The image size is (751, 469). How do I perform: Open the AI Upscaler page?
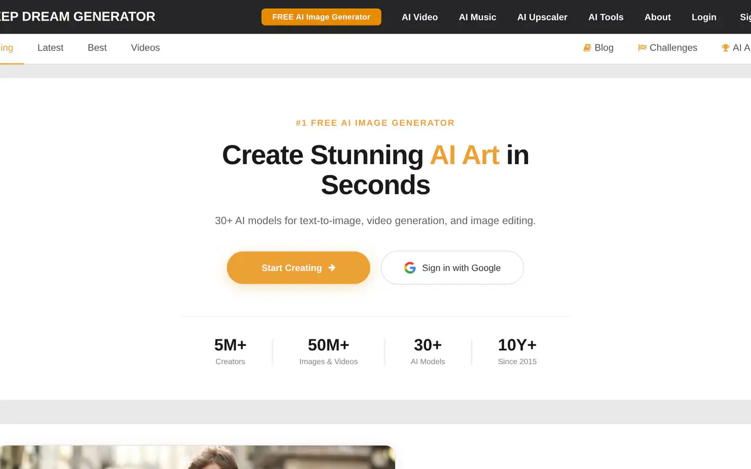pyautogui.click(x=542, y=17)
